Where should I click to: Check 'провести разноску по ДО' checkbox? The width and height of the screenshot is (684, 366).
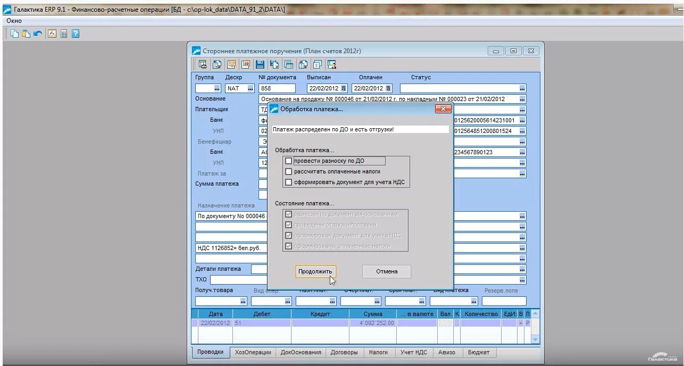[289, 161]
